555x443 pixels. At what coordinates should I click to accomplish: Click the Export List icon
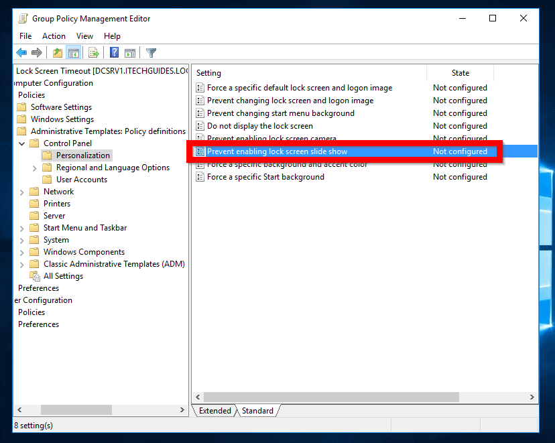[94, 52]
